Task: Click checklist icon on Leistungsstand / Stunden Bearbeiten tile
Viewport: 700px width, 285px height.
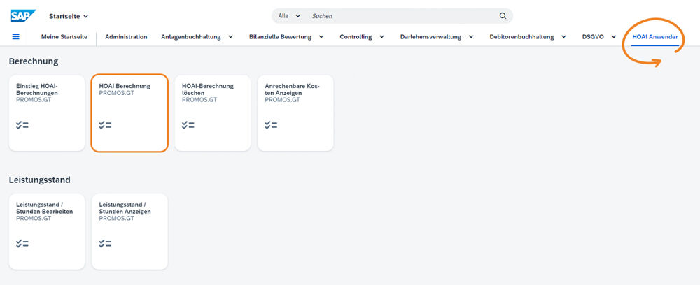Action: coord(22,243)
